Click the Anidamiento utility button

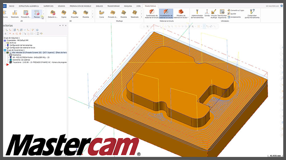(x=234, y=17)
